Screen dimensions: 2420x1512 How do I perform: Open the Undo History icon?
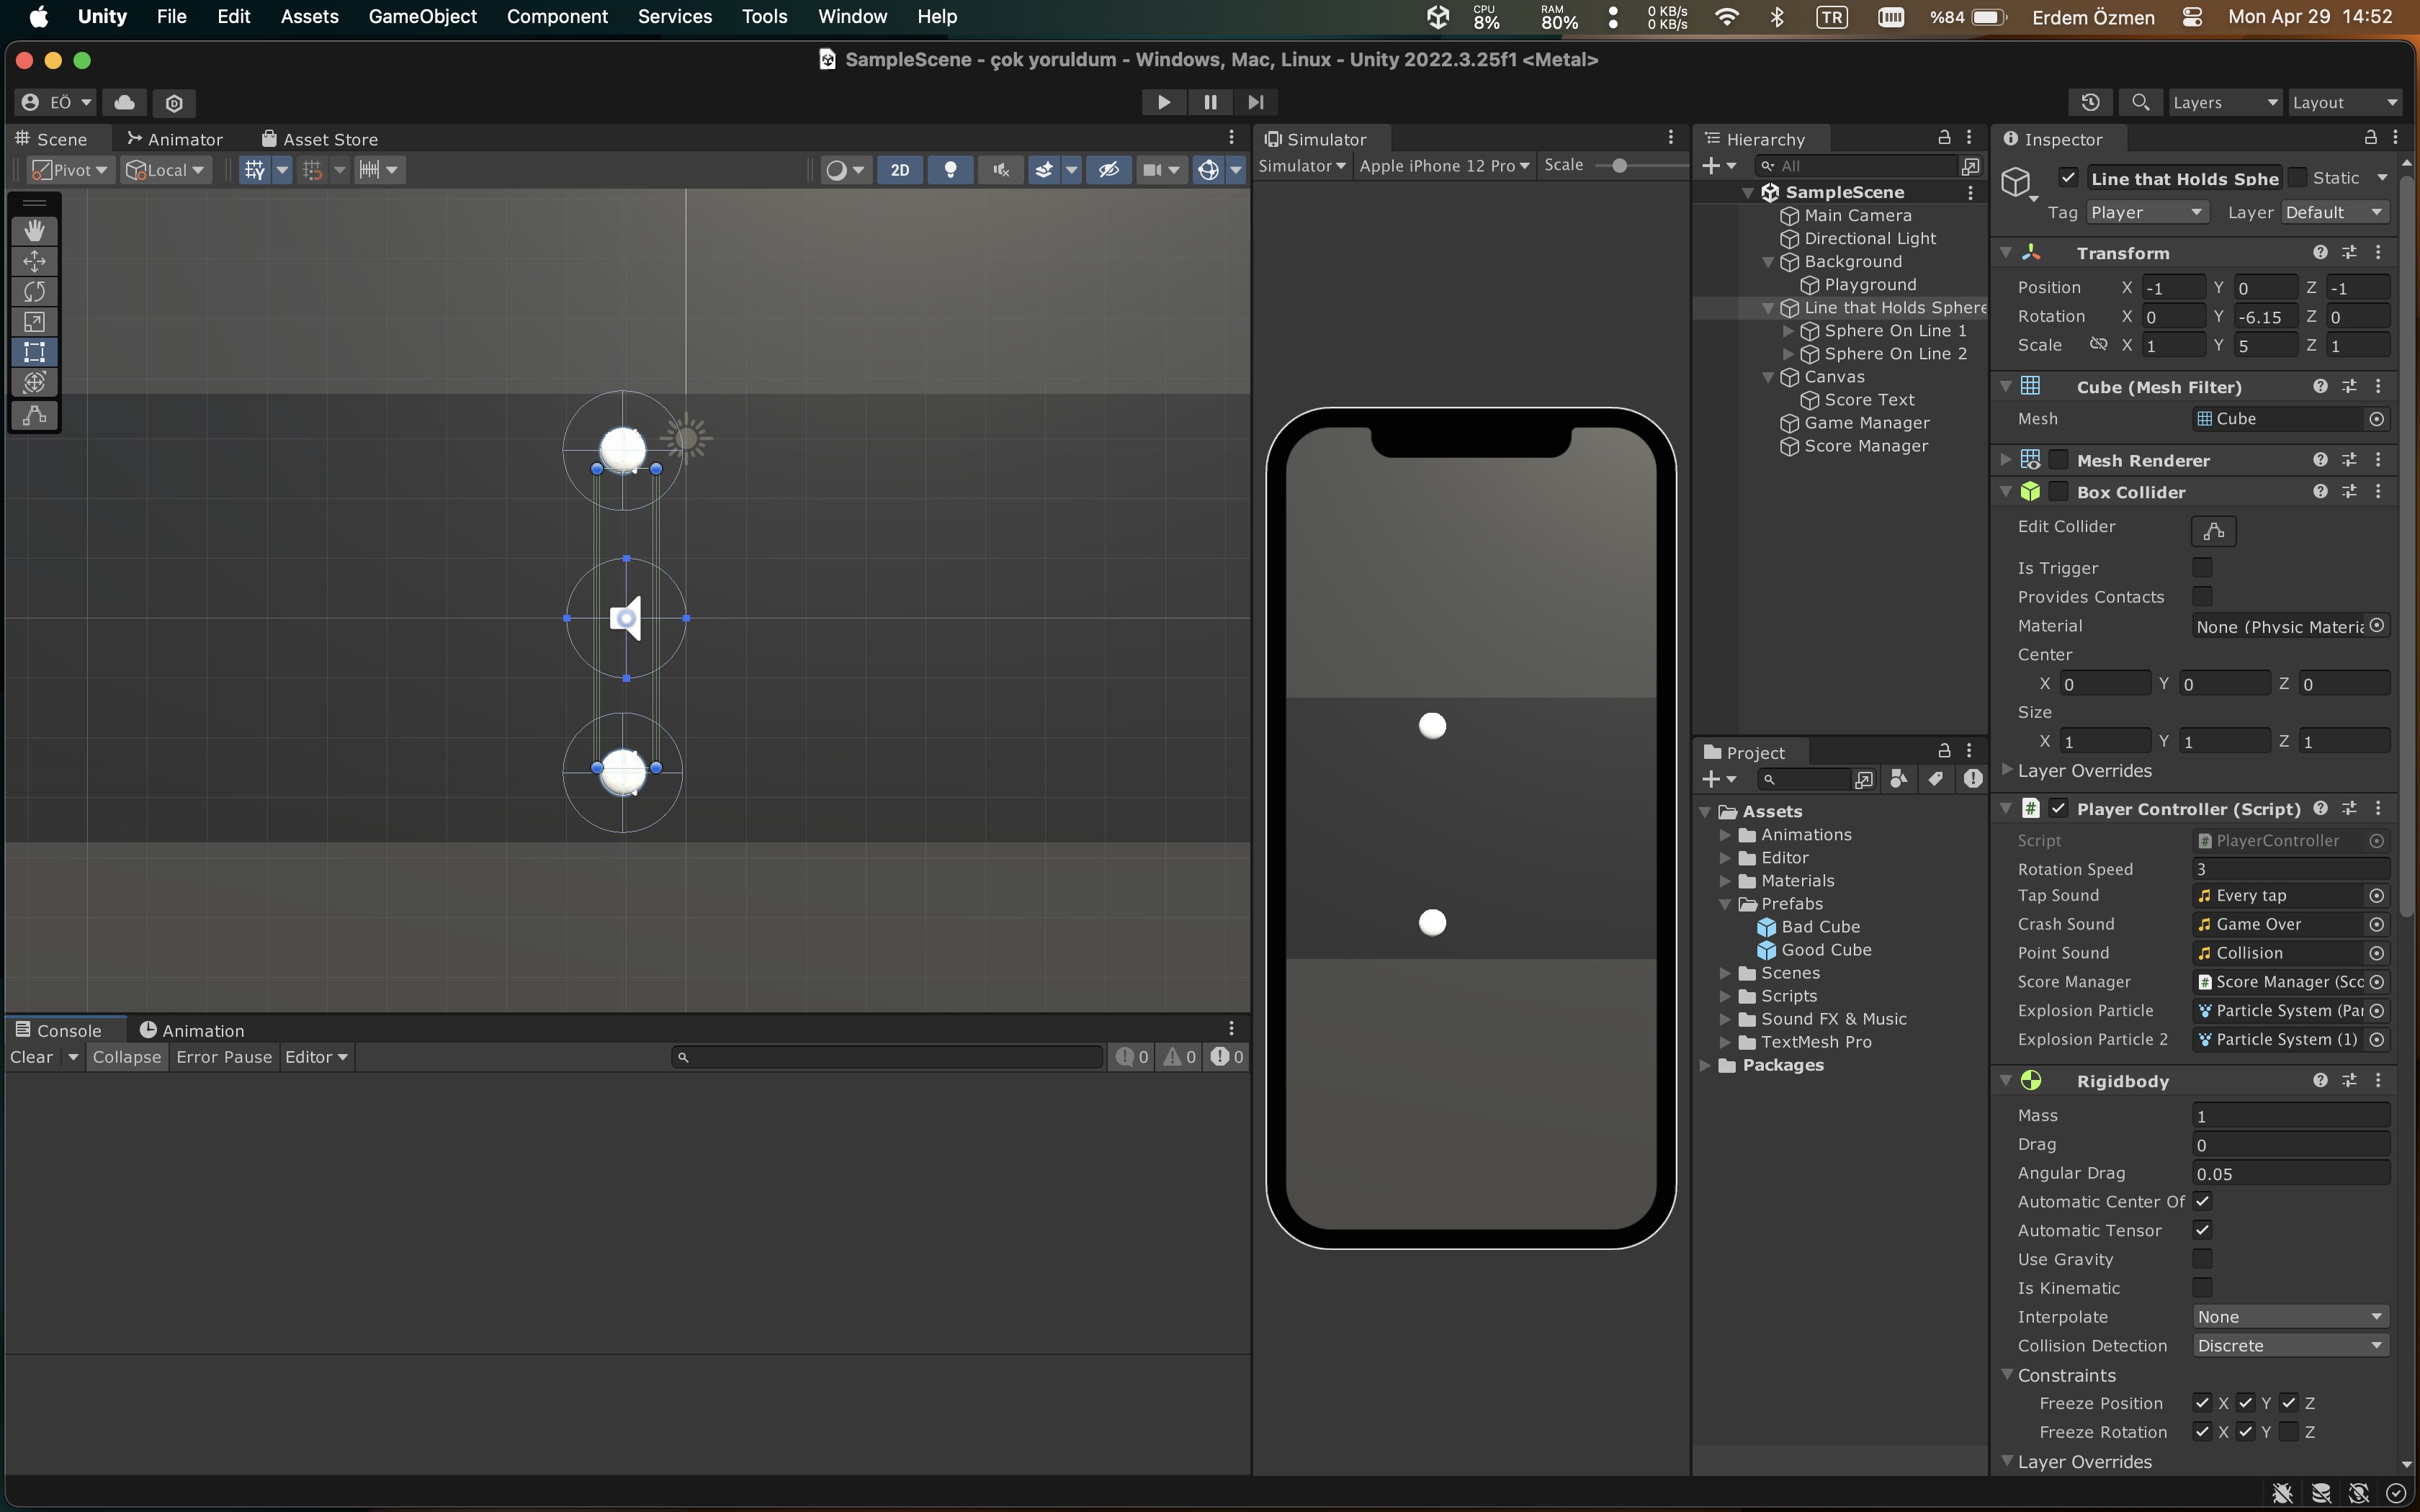(x=2090, y=102)
